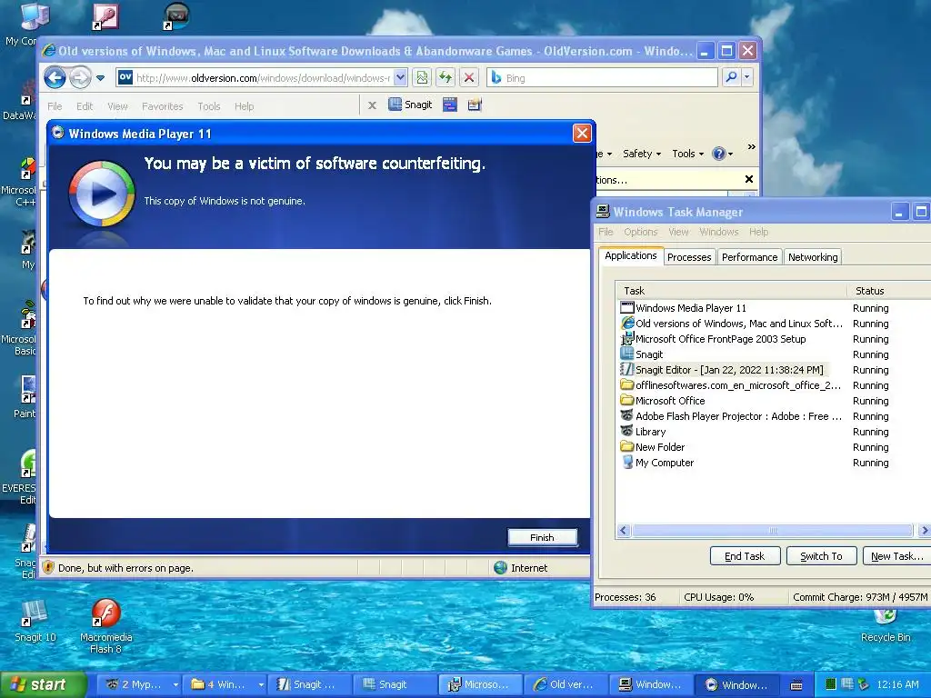Open Task Manager Options menu

[x=640, y=232]
